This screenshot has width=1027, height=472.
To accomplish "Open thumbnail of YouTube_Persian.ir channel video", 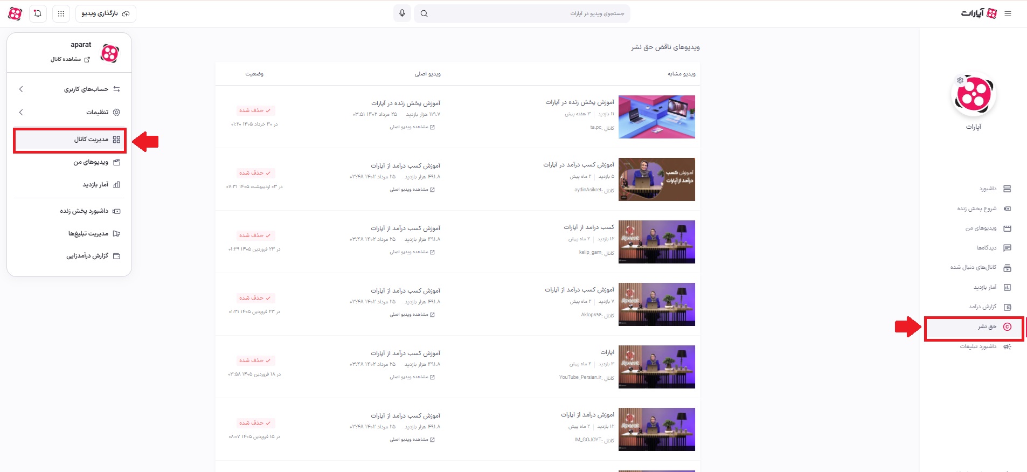I will pyautogui.click(x=656, y=367).
